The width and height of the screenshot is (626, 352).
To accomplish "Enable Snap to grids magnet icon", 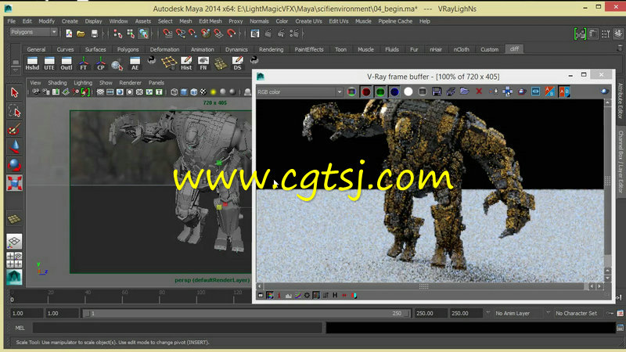I will (167, 34).
